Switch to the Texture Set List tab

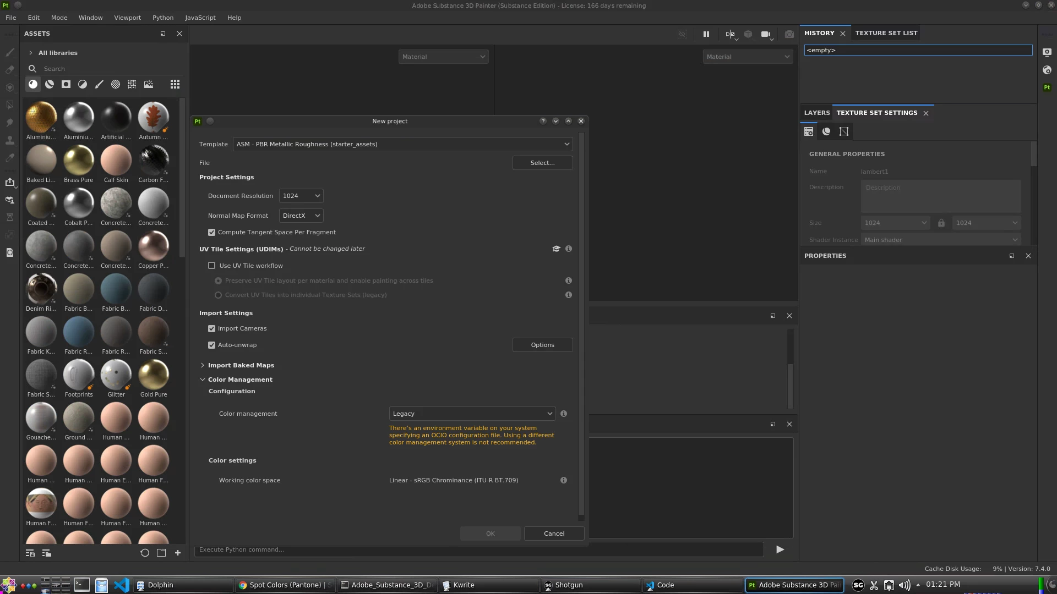tap(886, 33)
